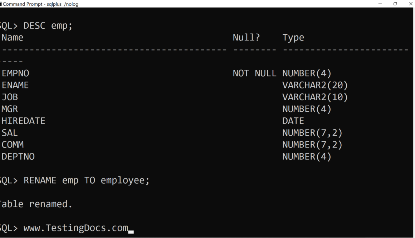Click the 'Type' column header
The width and height of the screenshot is (415, 238).
pyautogui.click(x=293, y=38)
